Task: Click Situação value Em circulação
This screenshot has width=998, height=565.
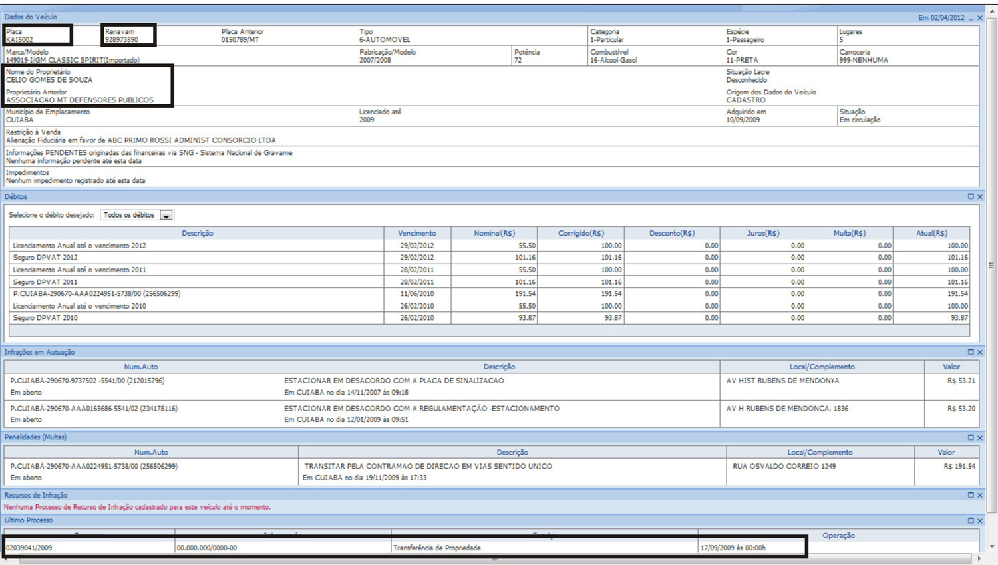Action: point(860,120)
